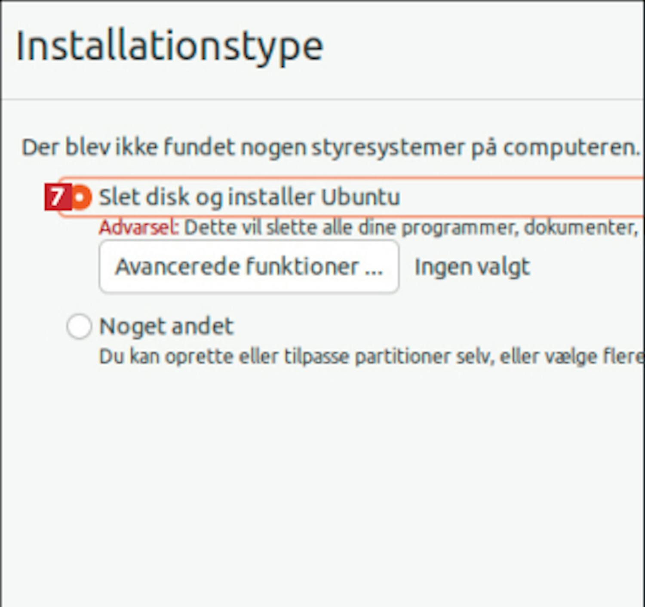Click the horizontal separator below the heading
Screen dimensions: 645x607
pos(322,99)
